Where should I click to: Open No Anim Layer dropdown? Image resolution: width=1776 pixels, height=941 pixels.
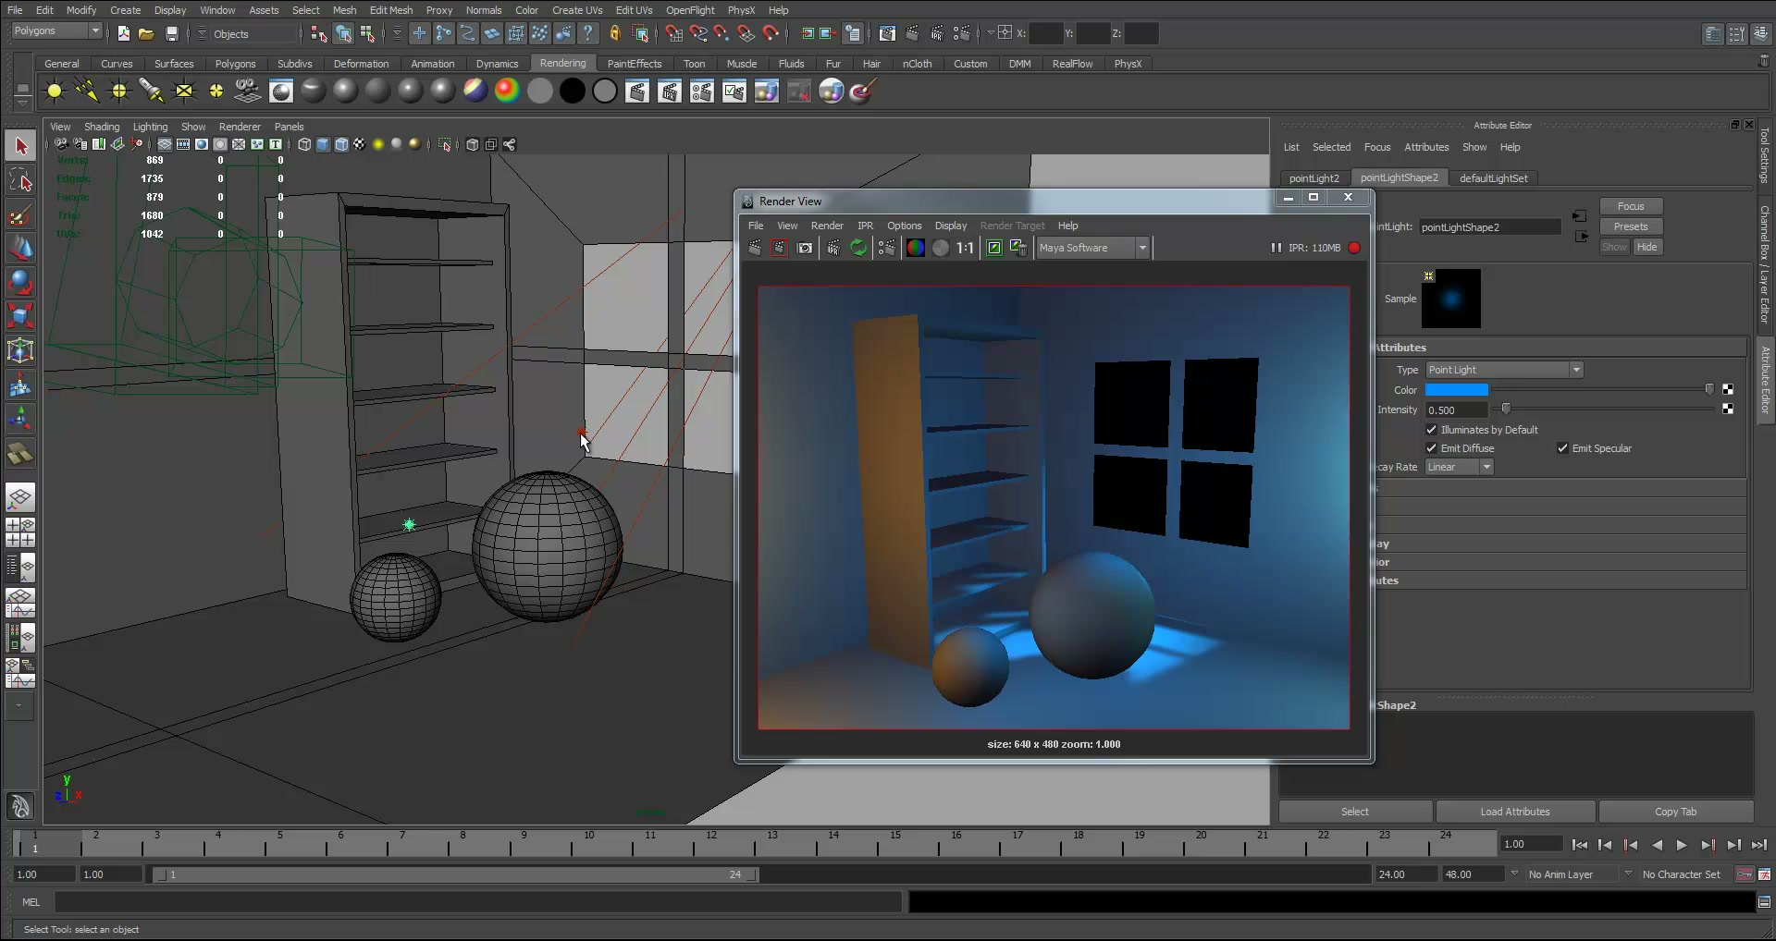(1560, 874)
